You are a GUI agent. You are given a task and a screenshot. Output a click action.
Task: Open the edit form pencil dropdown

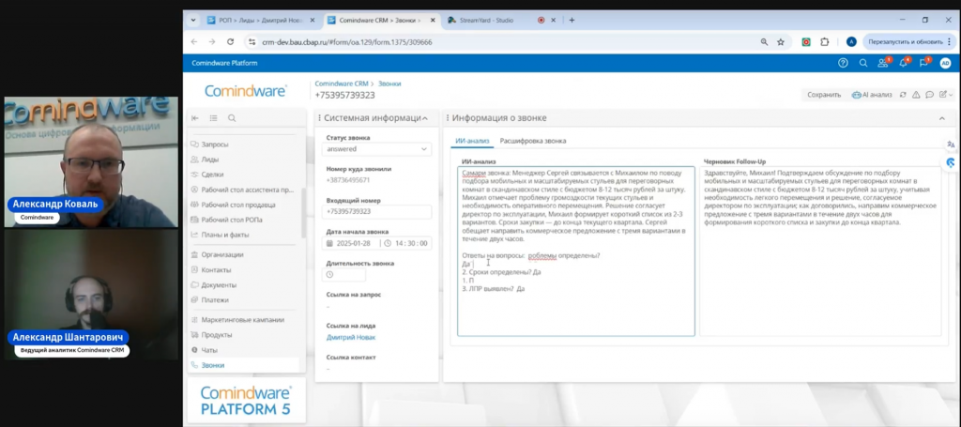[x=946, y=95]
